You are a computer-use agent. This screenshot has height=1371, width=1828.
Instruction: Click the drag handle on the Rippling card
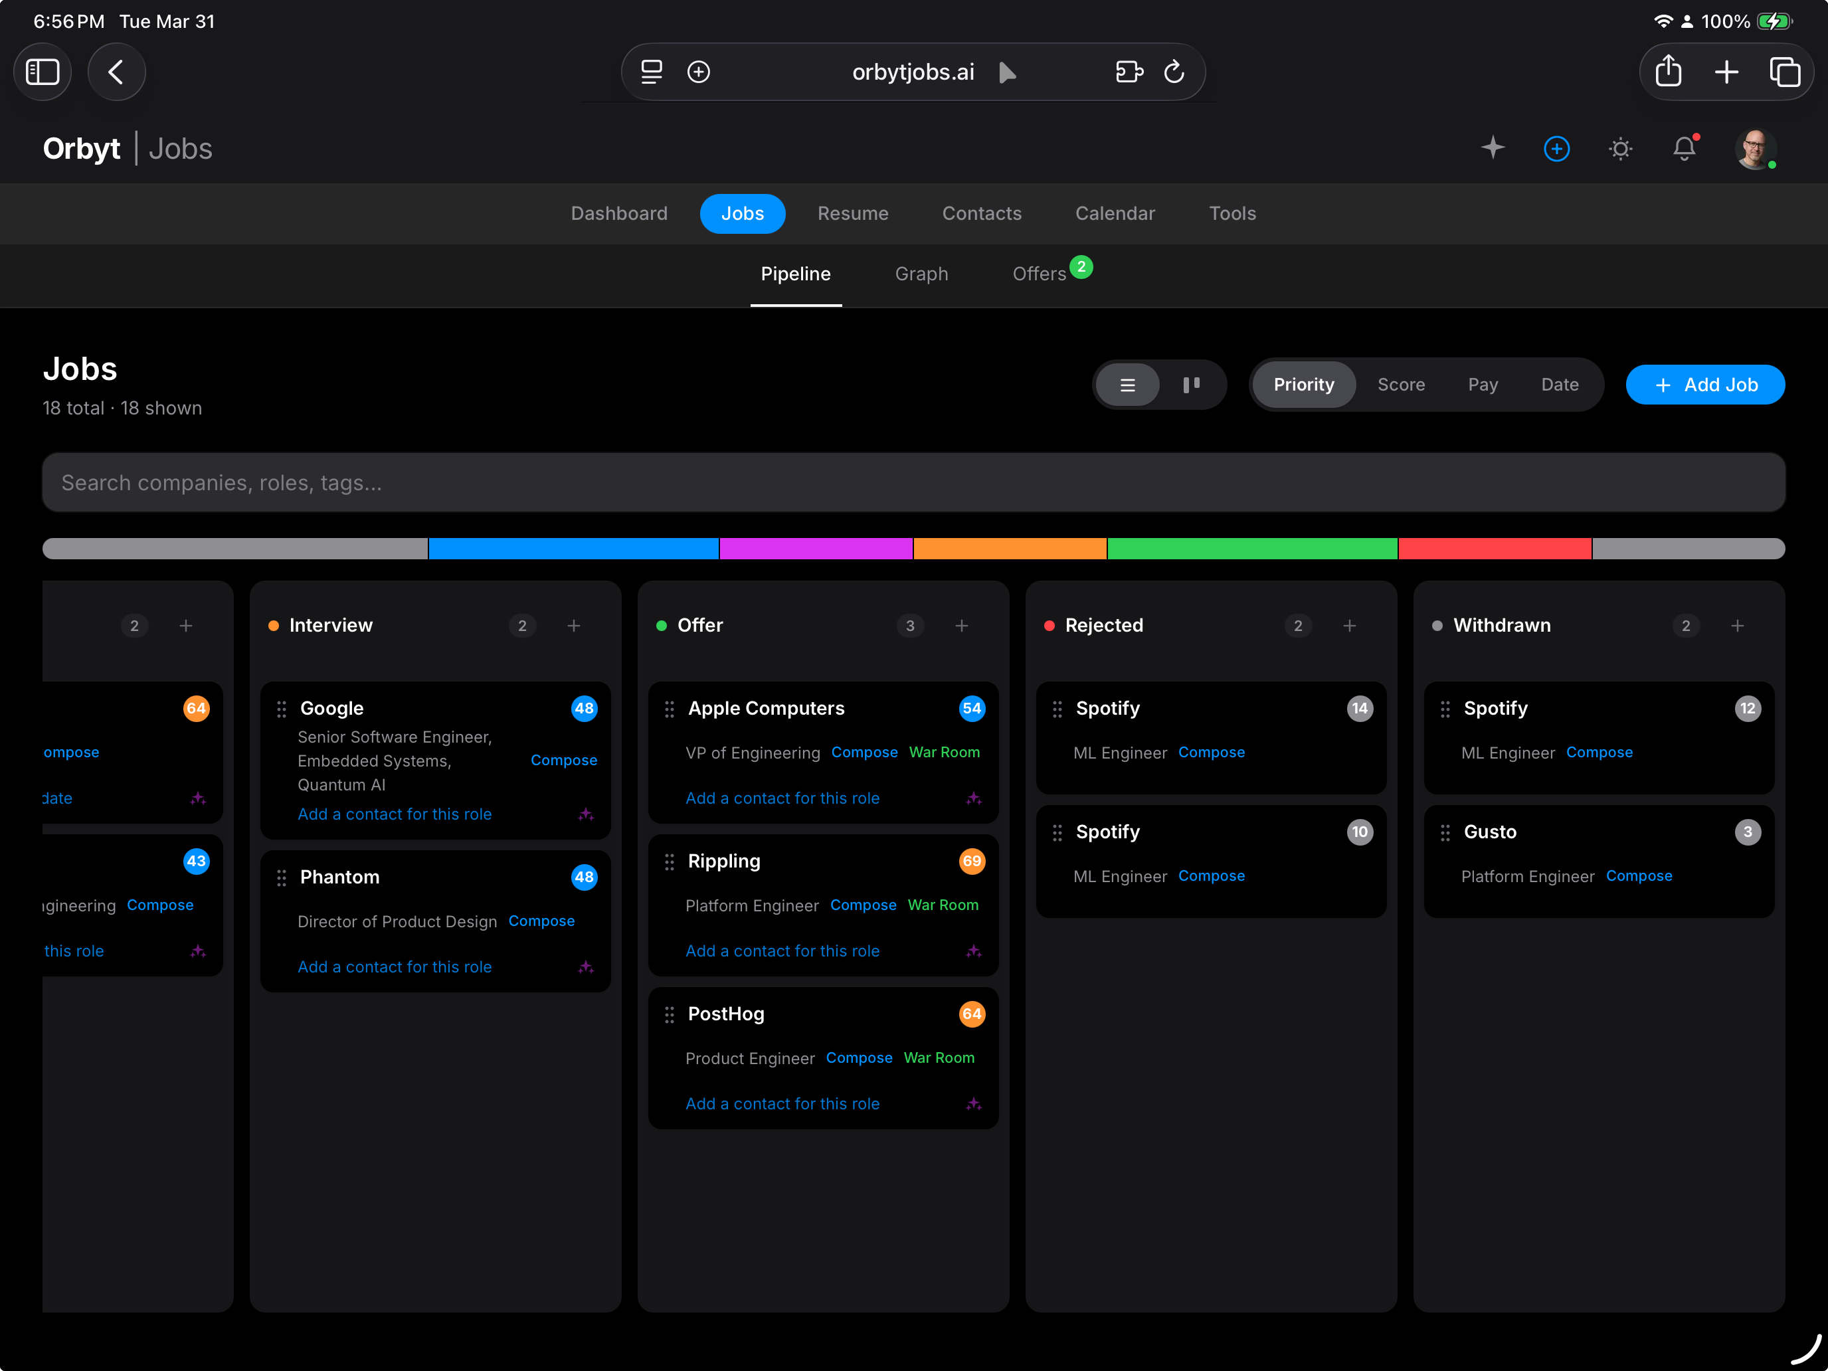pyautogui.click(x=670, y=861)
